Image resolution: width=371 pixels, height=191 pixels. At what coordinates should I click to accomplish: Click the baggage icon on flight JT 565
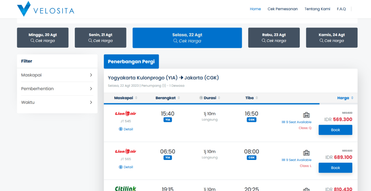[x=306, y=153]
